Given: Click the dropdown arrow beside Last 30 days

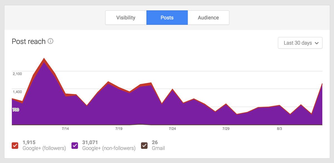Looking at the screenshot, I should 316,43.
